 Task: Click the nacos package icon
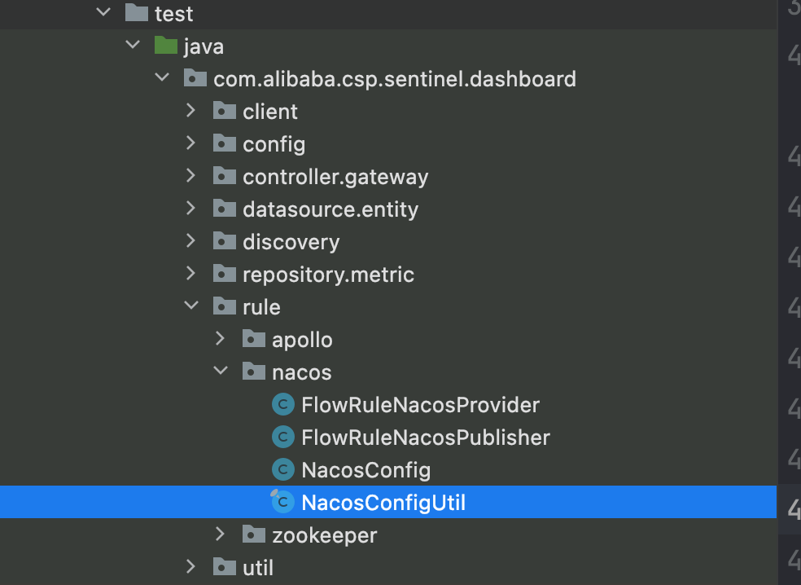(x=254, y=372)
